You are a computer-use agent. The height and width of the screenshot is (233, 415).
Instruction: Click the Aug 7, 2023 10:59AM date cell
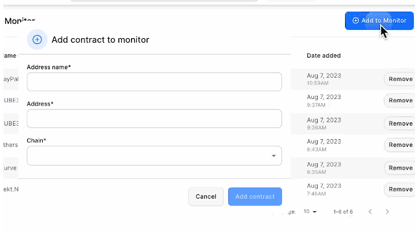tap(324, 79)
